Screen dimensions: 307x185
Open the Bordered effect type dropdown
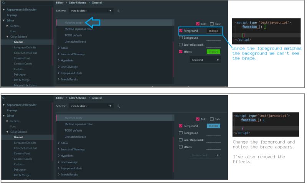(x=205, y=60)
